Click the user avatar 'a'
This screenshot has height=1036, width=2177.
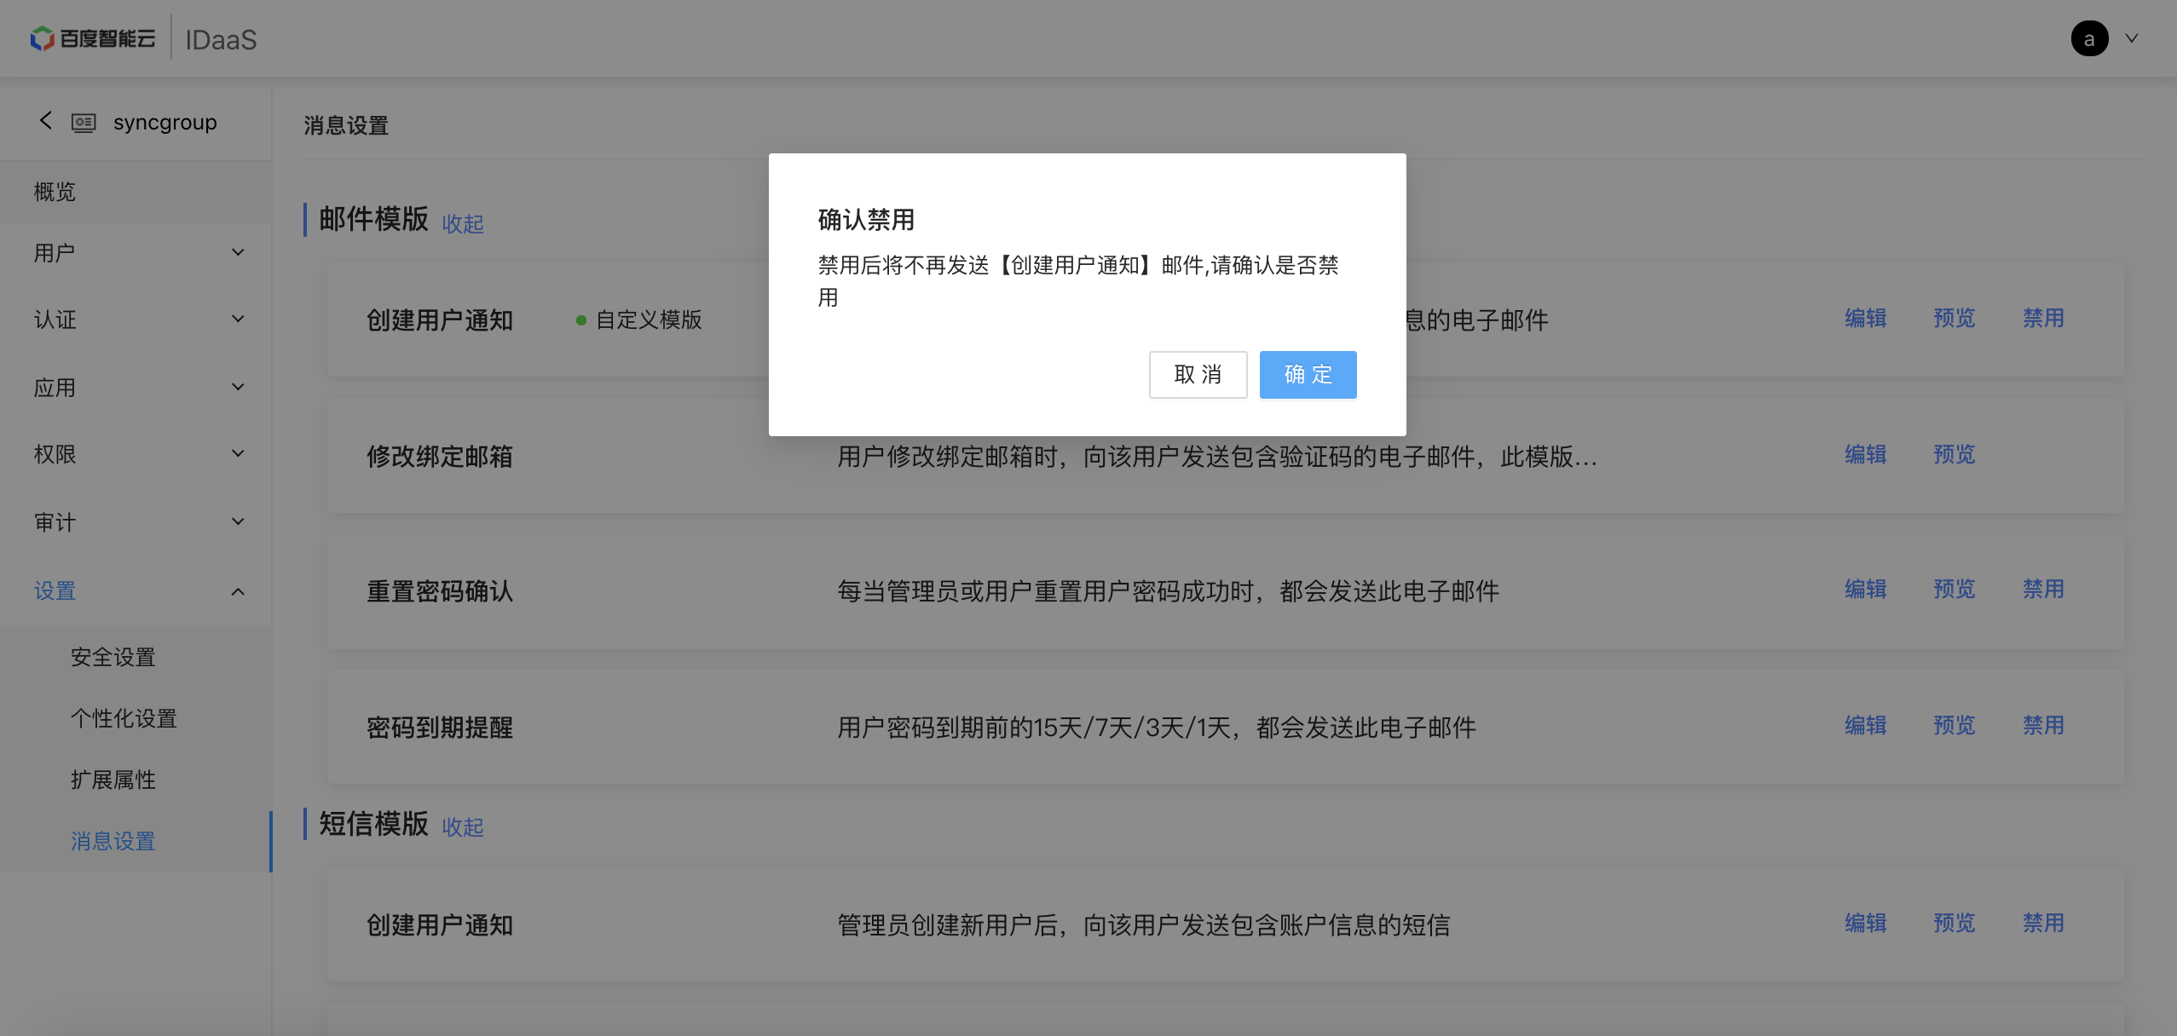coord(2089,38)
